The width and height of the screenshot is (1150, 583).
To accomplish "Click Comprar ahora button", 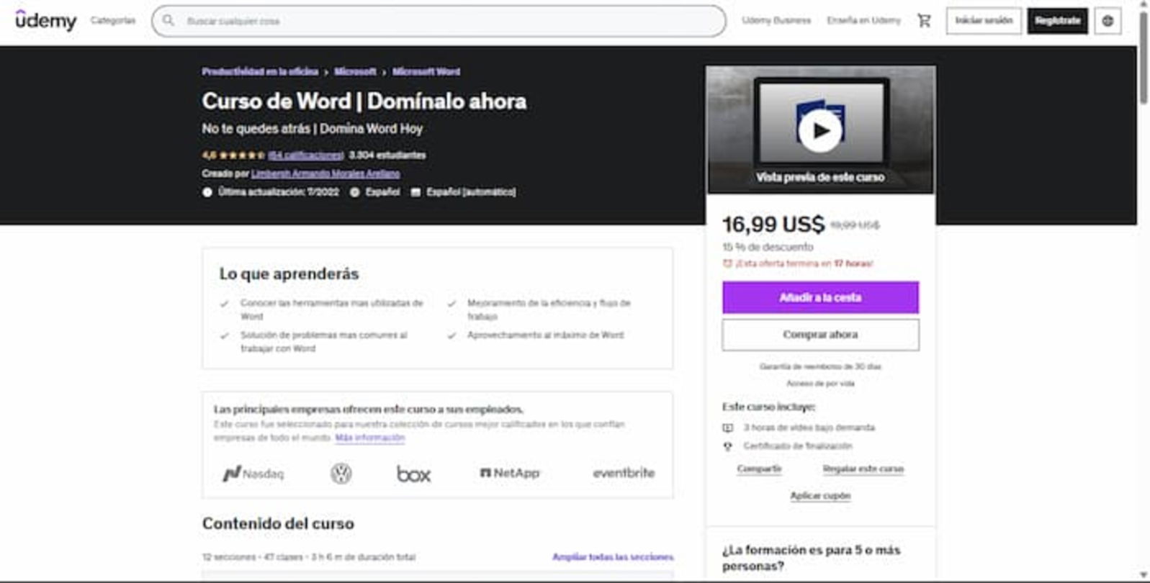I will [820, 335].
